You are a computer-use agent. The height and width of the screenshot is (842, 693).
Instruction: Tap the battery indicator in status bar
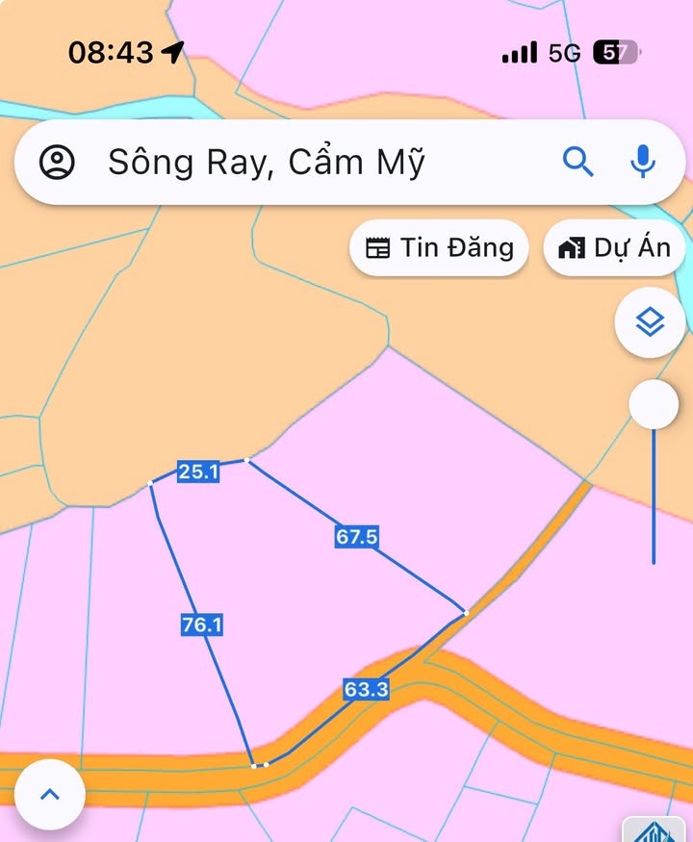617,53
